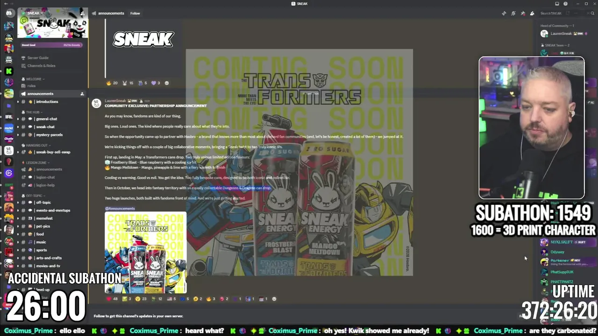
Task: Open the Chatle server icon
Action: [x=9, y=139]
